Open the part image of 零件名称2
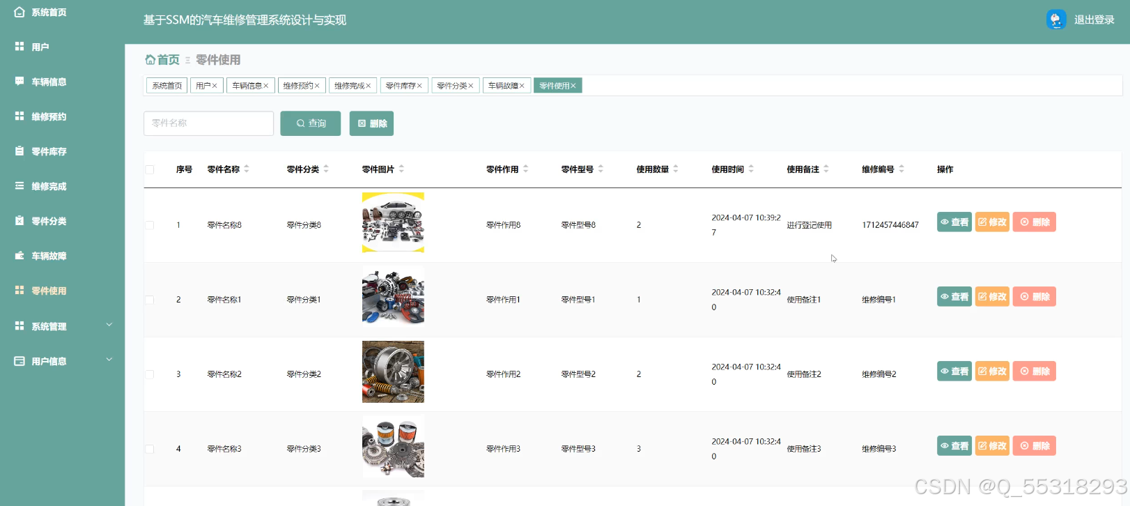Screen dimensions: 1130x506 393,371
